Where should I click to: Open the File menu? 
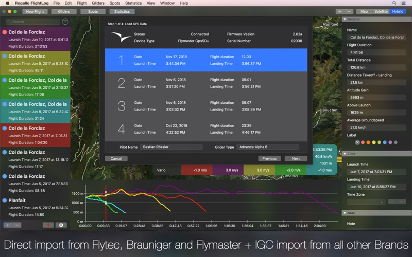(57, 3)
